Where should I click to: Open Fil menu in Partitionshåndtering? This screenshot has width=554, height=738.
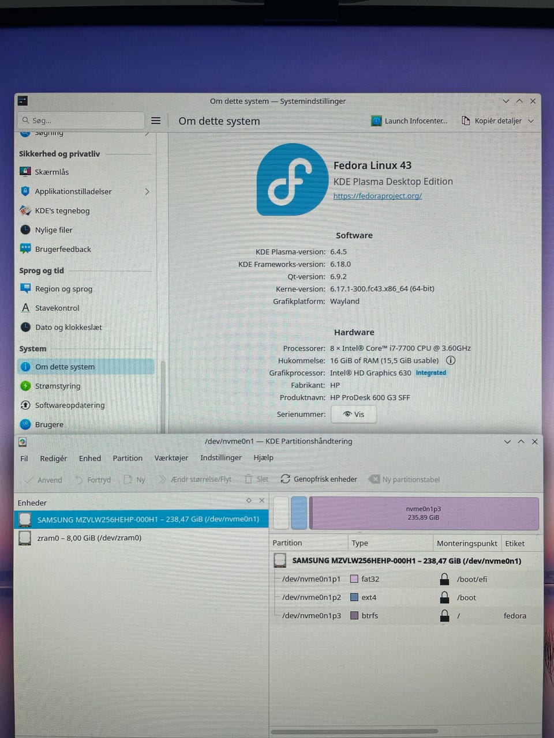click(x=24, y=458)
